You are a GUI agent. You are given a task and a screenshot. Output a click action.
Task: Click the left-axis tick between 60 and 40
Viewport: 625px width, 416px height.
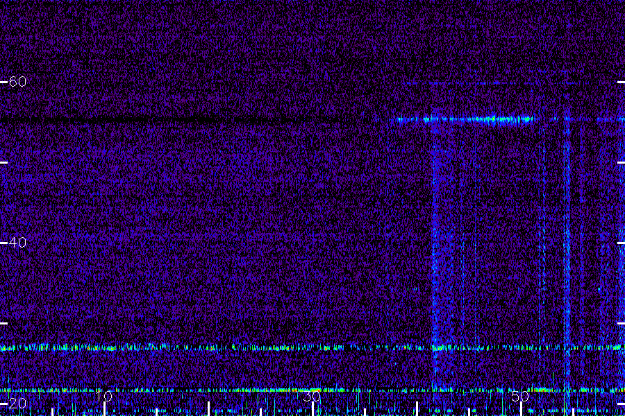(x=3, y=162)
